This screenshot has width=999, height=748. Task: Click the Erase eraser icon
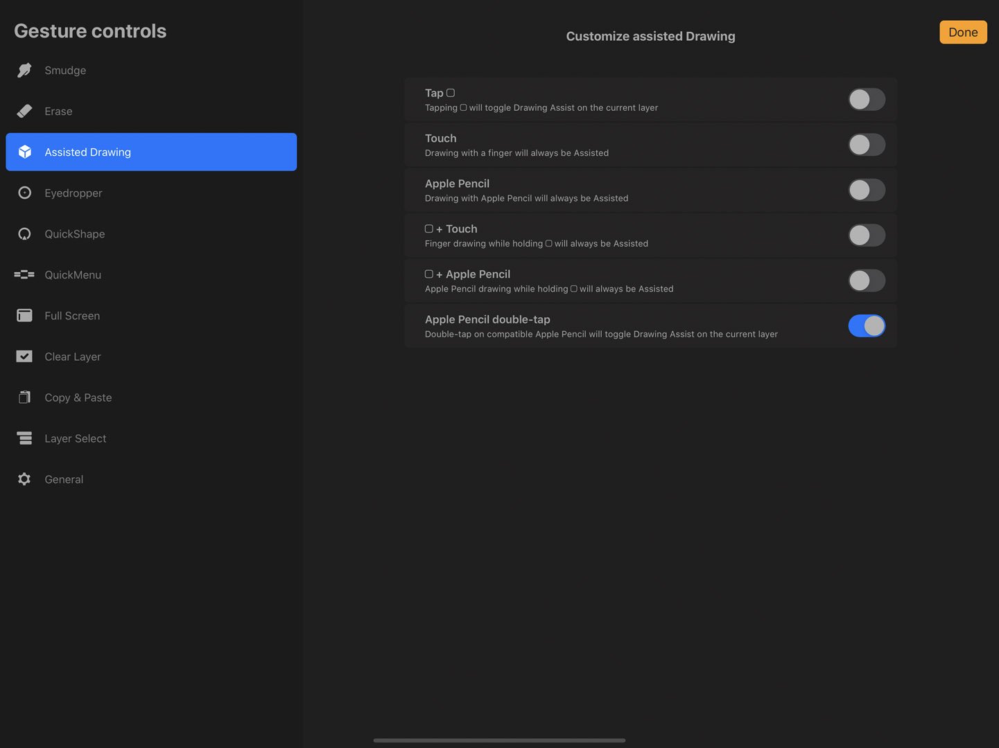(x=24, y=111)
